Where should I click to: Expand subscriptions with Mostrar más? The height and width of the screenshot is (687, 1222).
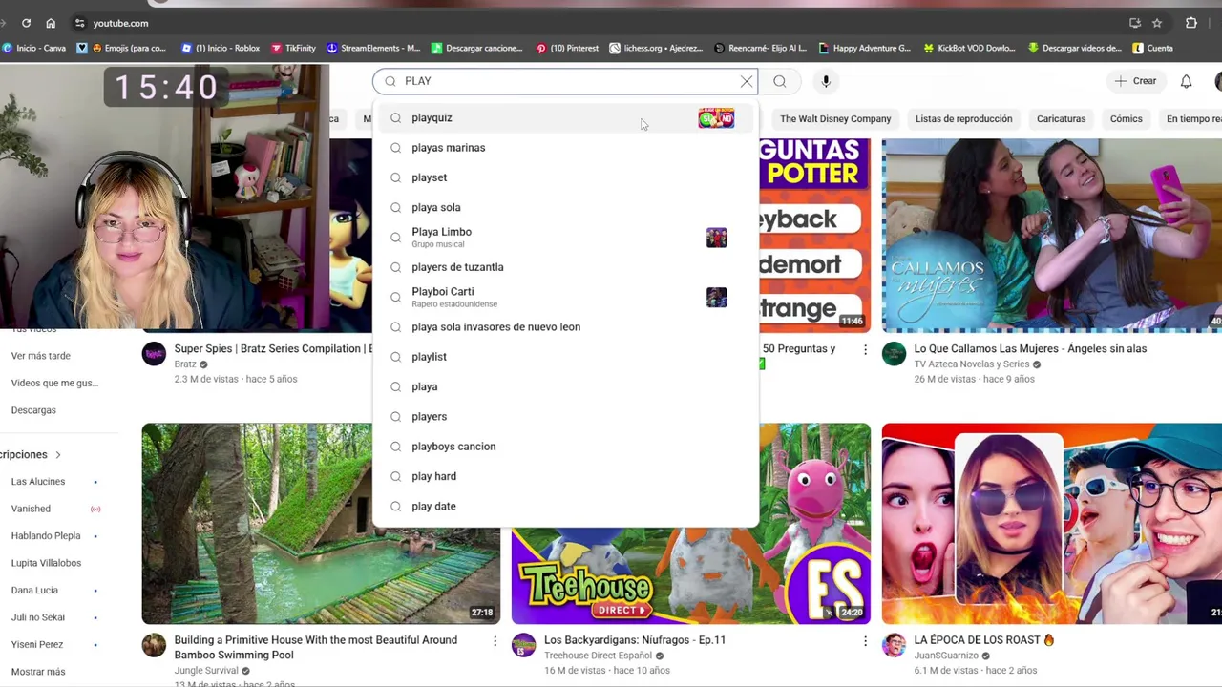(38, 672)
